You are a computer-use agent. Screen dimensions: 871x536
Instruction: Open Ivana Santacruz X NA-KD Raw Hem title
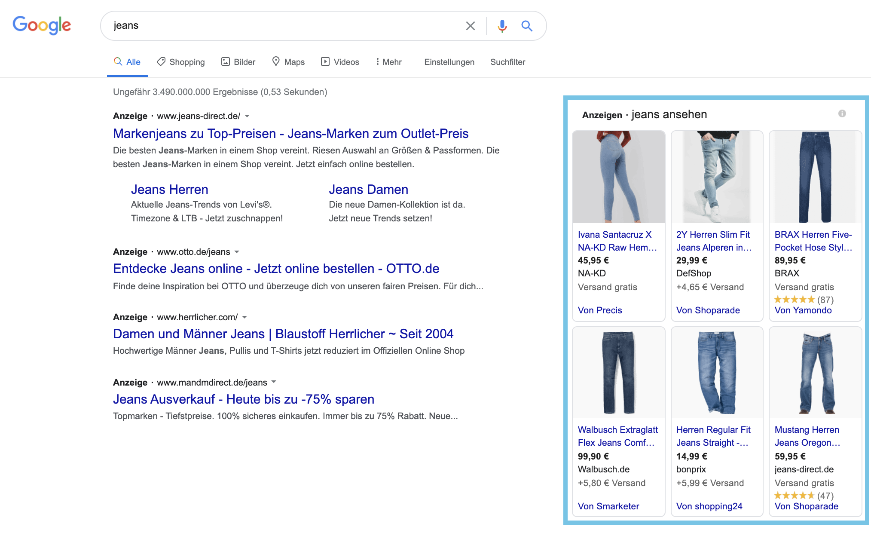(617, 241)
